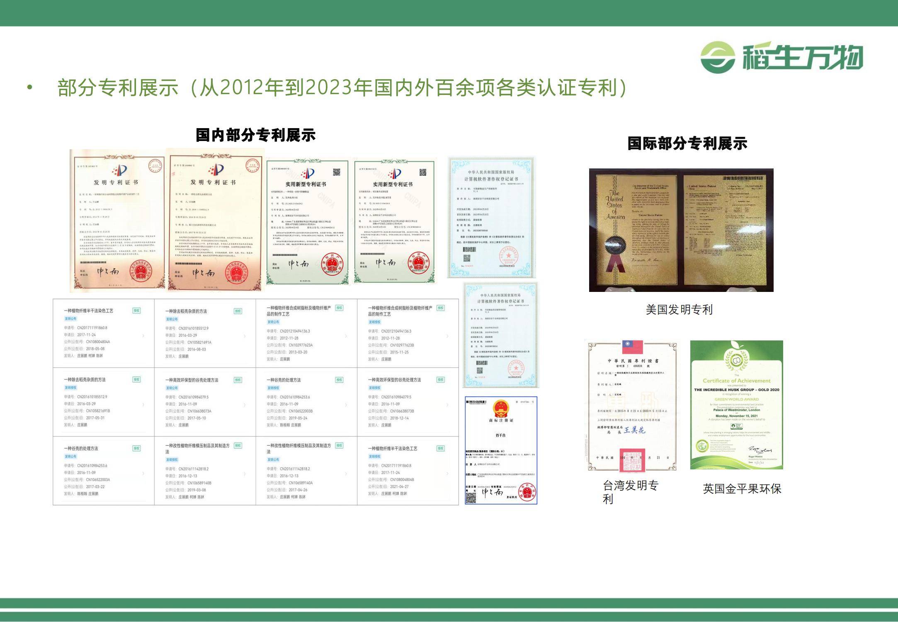Select the 国际部分专利展示 heading

click(x=687, y=143)
